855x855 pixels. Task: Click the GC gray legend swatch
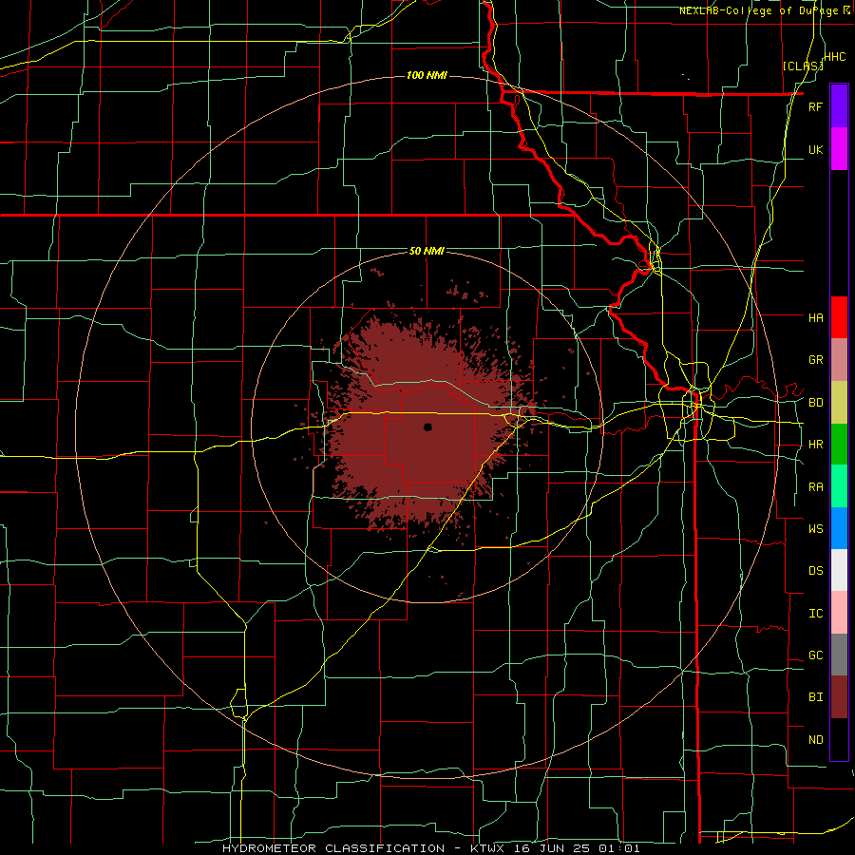pyautogui.click(x=839, y=655)
